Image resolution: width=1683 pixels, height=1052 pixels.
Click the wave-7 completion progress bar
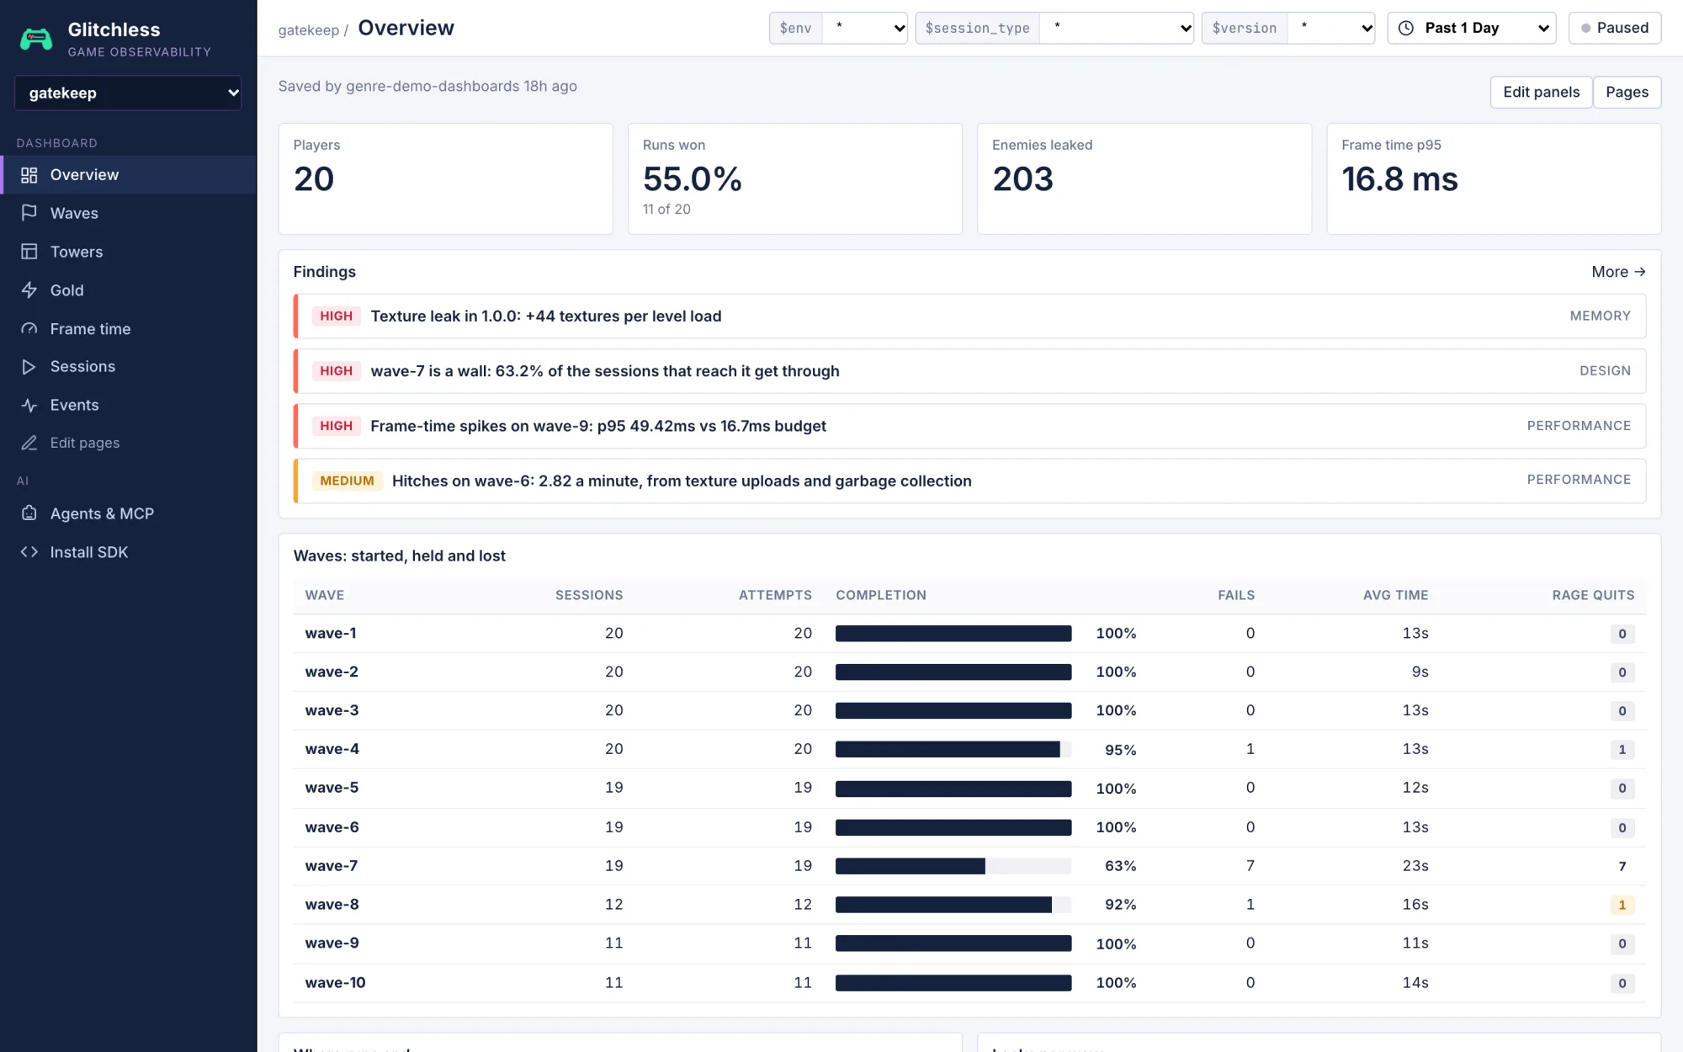pos(953,866)
